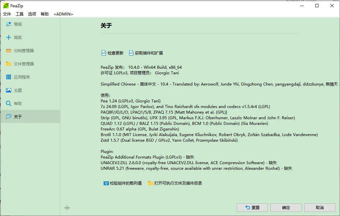340x216 pixels.
Task: Click the 确定 button
Action: 286,207
